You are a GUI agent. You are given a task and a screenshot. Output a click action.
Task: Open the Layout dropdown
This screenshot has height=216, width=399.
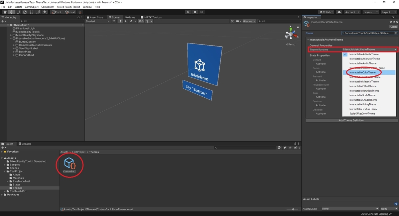click(x=389, y=12)
